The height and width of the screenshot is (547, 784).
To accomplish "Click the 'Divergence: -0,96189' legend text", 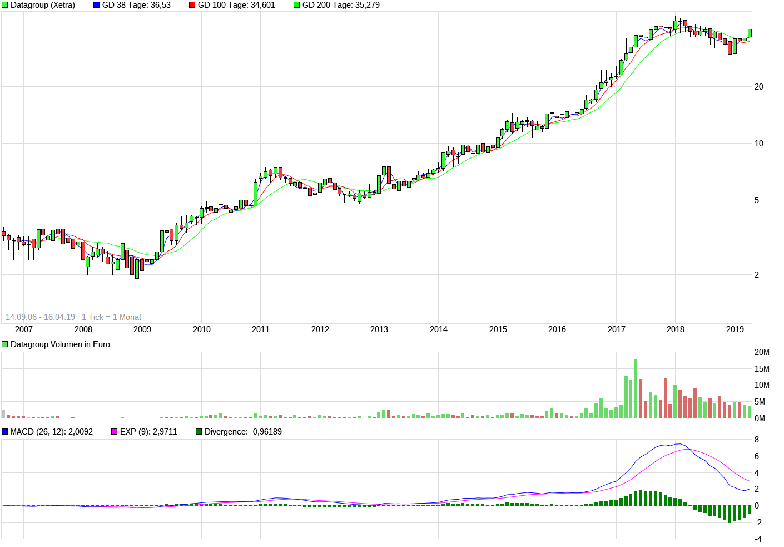I will pyautogui.click(x=243, y=432).
